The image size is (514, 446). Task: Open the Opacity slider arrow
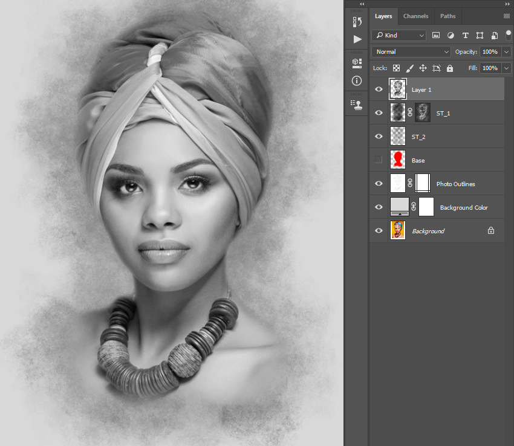[x=507, y=52]
